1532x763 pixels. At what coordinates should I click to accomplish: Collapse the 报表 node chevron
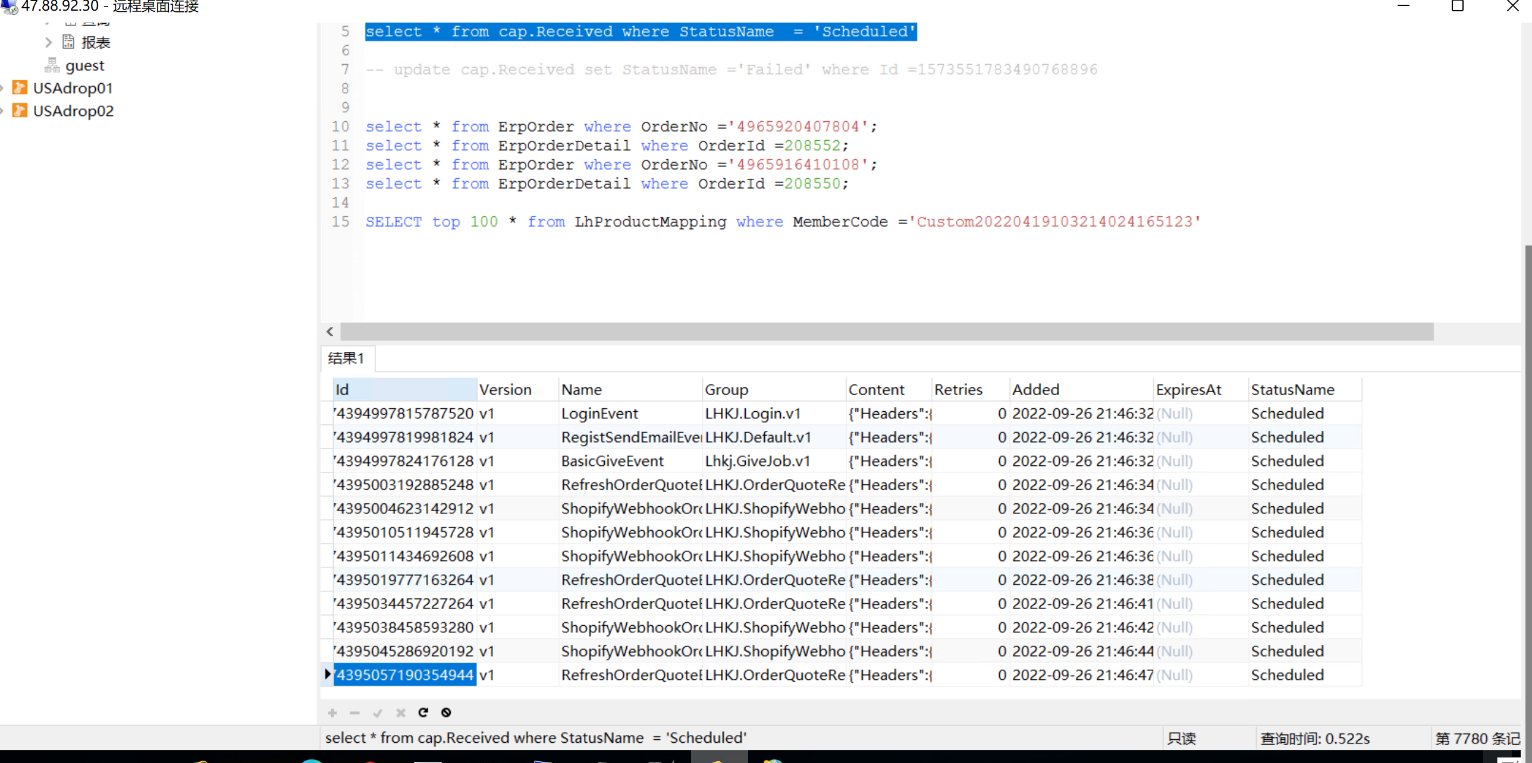pyautogui.click(x=48, y=42)
